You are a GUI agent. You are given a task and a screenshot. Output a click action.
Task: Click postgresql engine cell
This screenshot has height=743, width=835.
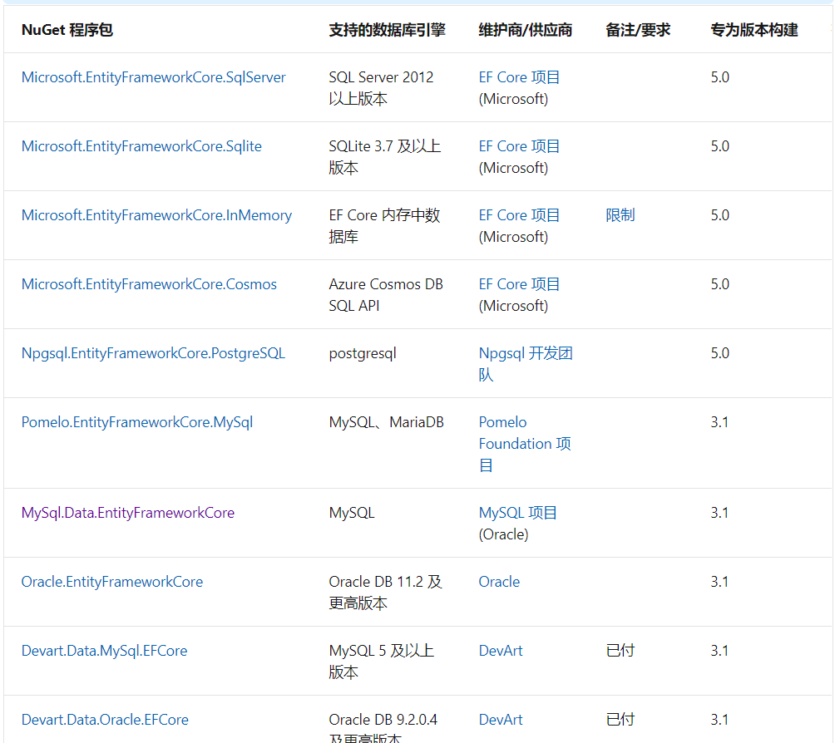(363, 353)
